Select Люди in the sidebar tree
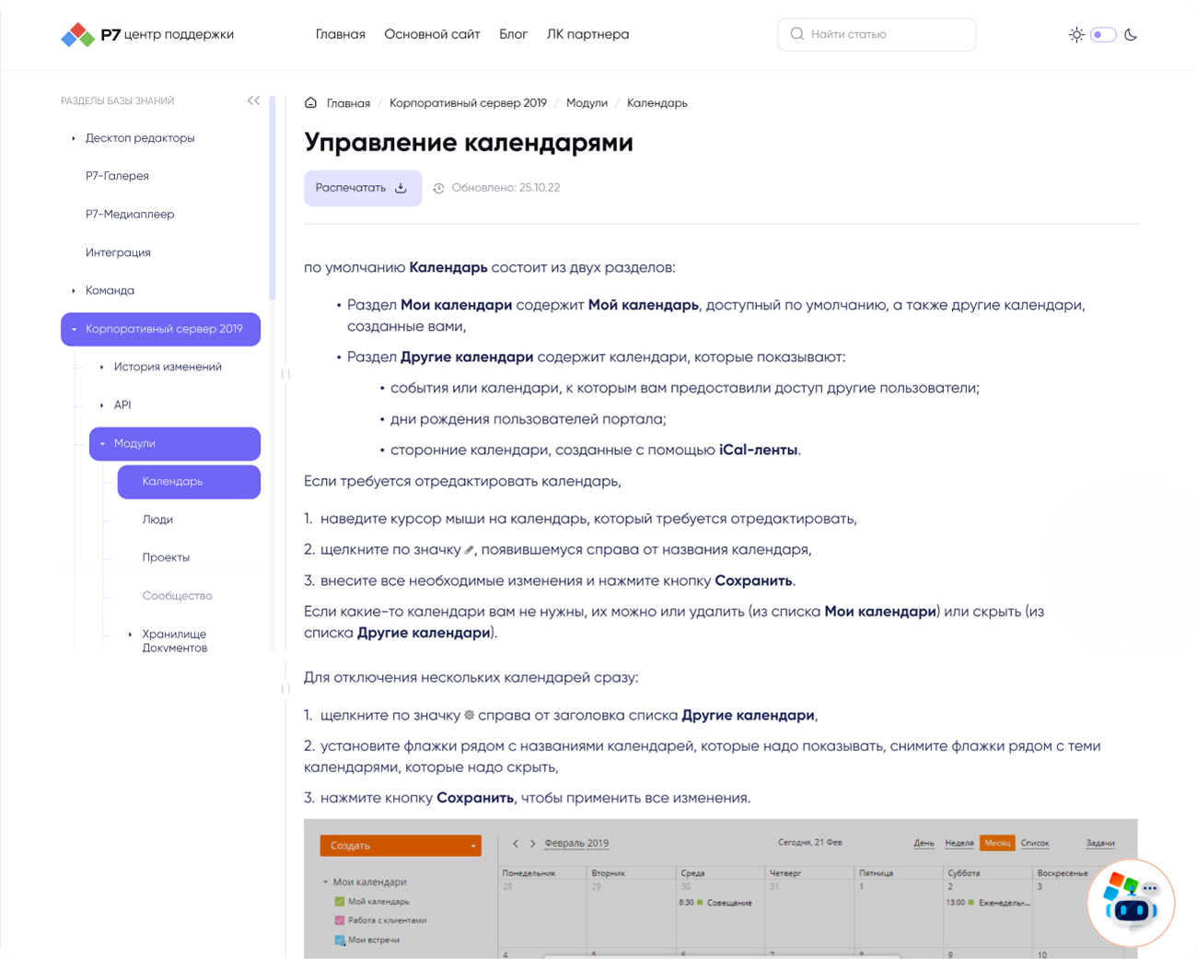The image size is (1197, 959). pos(157,520)
